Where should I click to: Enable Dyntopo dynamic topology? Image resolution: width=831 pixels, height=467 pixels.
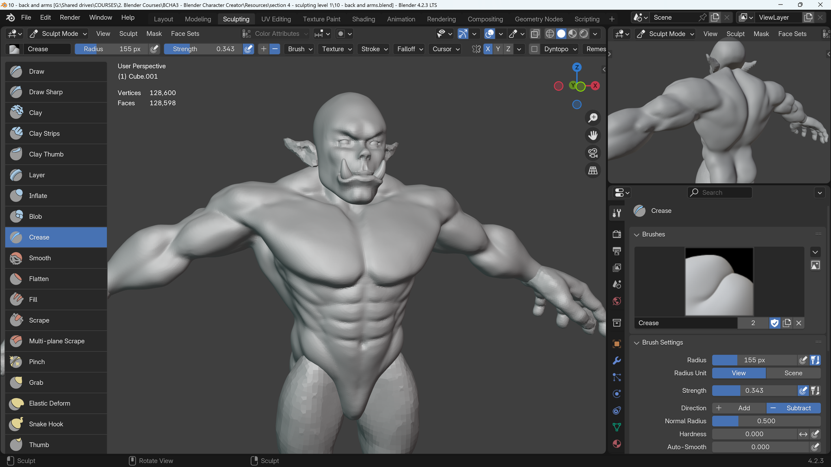pos(534,49)
